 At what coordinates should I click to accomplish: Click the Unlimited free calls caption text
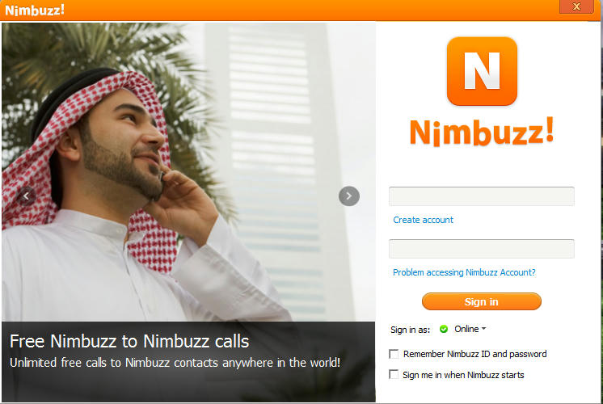(175, 363)
